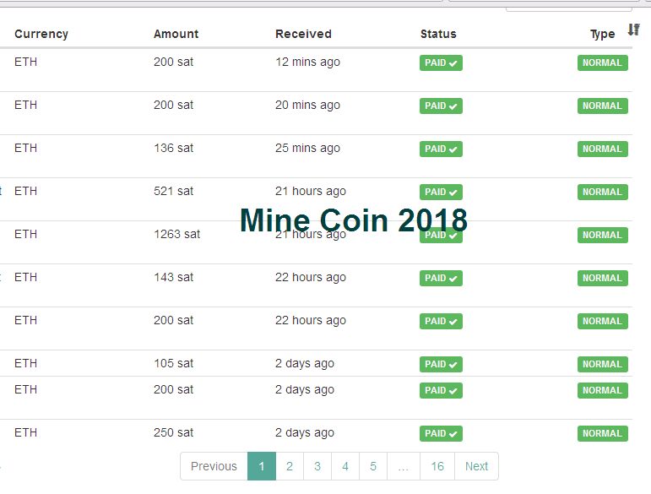
Task: Sort by the Amount column header
Action: tap(176, 34)
